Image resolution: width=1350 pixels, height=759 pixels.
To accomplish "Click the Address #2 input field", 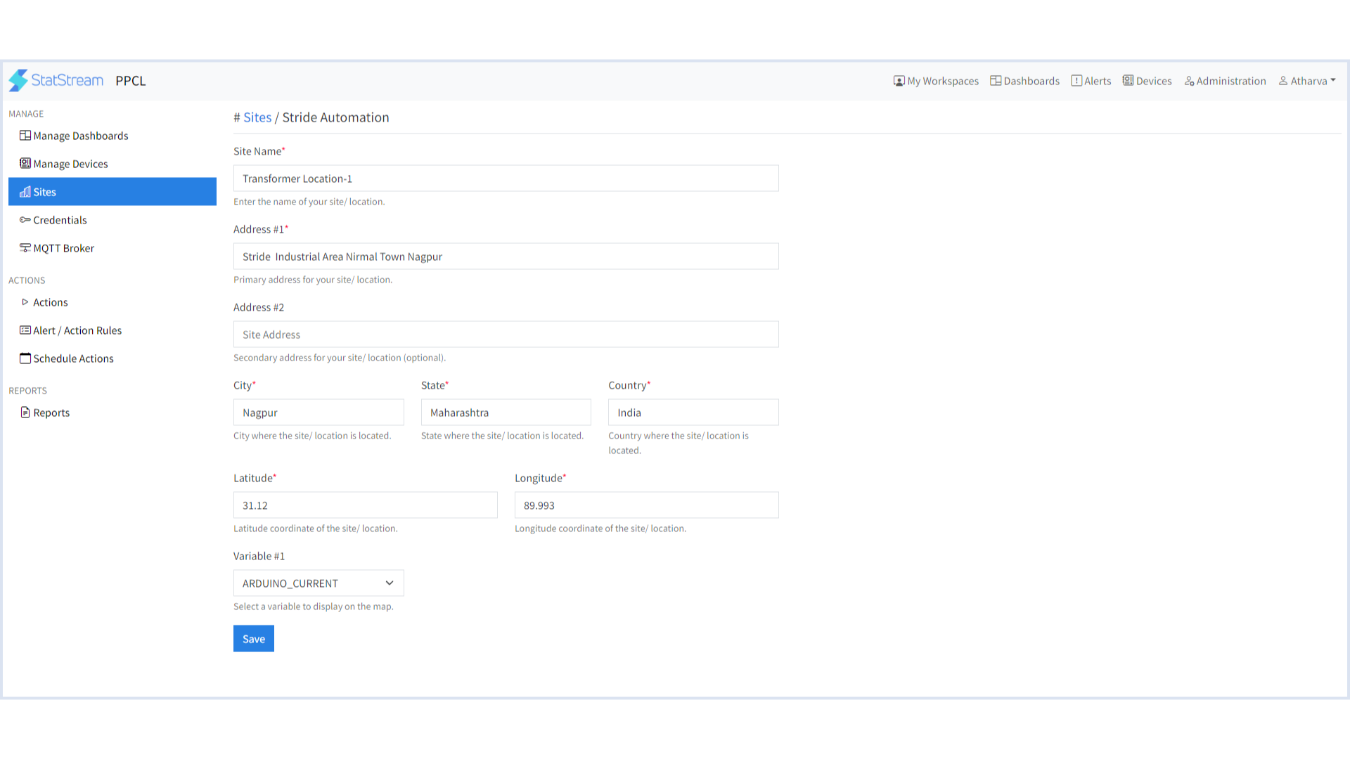I will [x=506, y=335].
